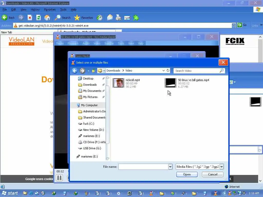Click the Edit page icon in IE toolbar
This screenshot has height=197, width=263.
tap(127, 17)
